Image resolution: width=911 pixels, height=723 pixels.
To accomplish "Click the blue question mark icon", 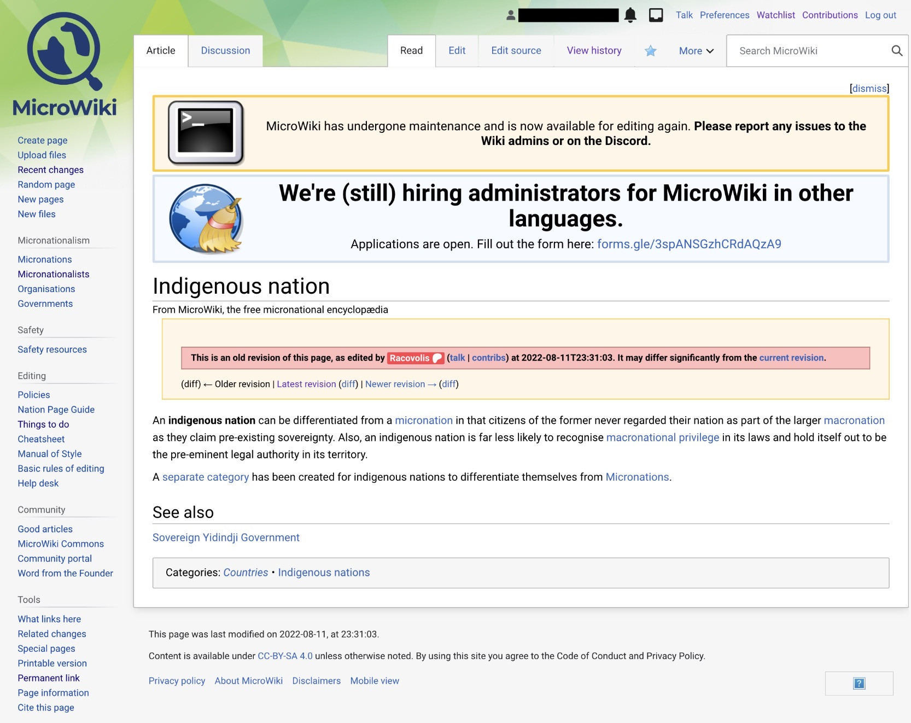I will [859, 683].
